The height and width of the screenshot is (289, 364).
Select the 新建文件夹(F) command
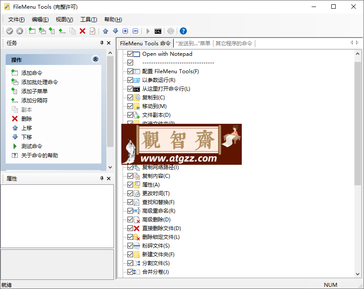pyautogui.click(x=158, y=255)
